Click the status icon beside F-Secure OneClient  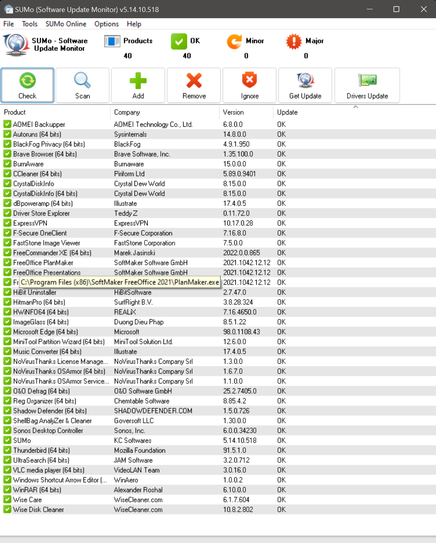pyautogui.click(x=7, y=233)
